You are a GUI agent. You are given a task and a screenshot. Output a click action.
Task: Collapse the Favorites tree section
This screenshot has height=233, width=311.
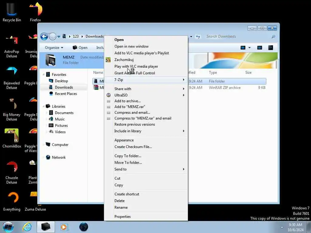[x=43, y=75]
